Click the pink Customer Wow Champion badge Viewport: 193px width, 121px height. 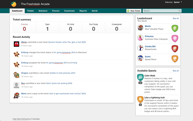click(x=175, y=38)
